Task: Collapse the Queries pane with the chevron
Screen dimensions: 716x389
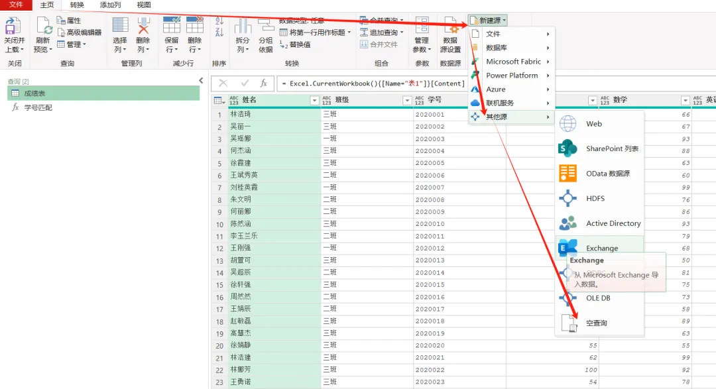Action: pos(201,80)
